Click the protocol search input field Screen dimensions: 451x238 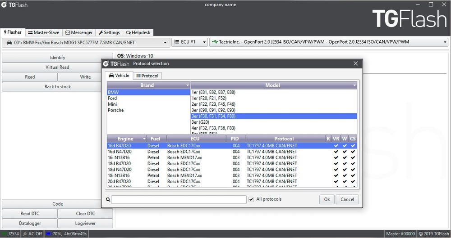point(179,199)
